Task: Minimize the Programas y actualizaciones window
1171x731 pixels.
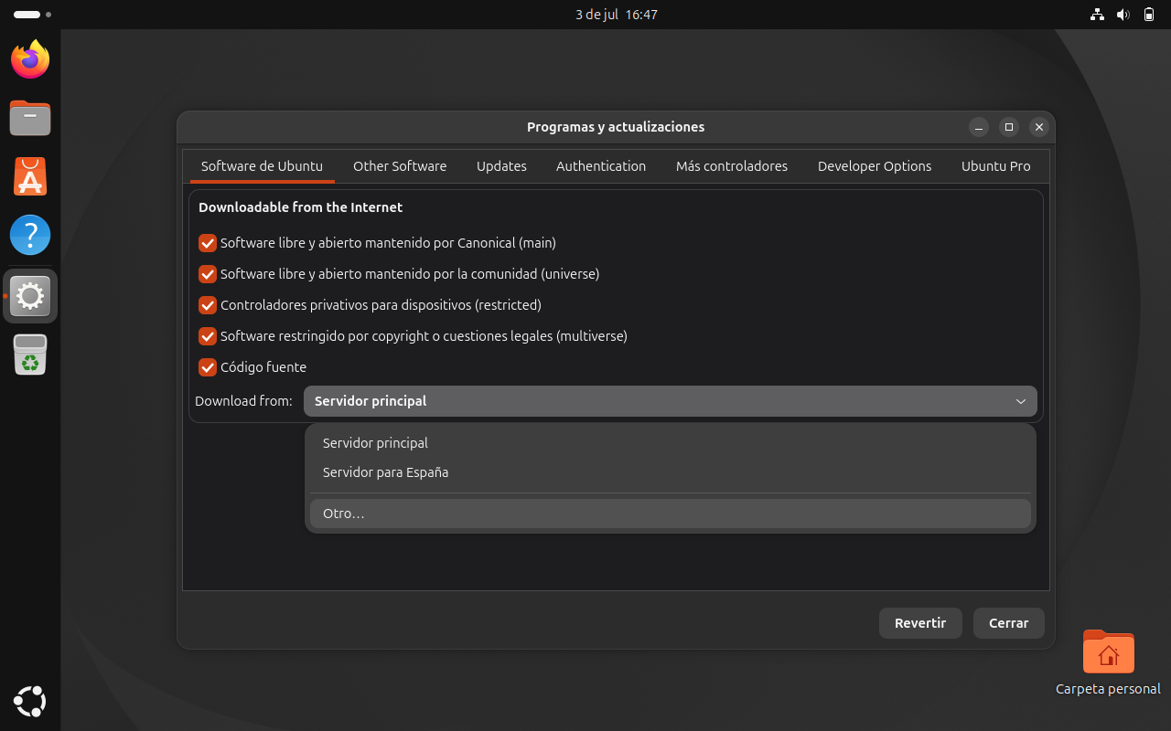Action: pyautogui.click(x=979, y=127)
